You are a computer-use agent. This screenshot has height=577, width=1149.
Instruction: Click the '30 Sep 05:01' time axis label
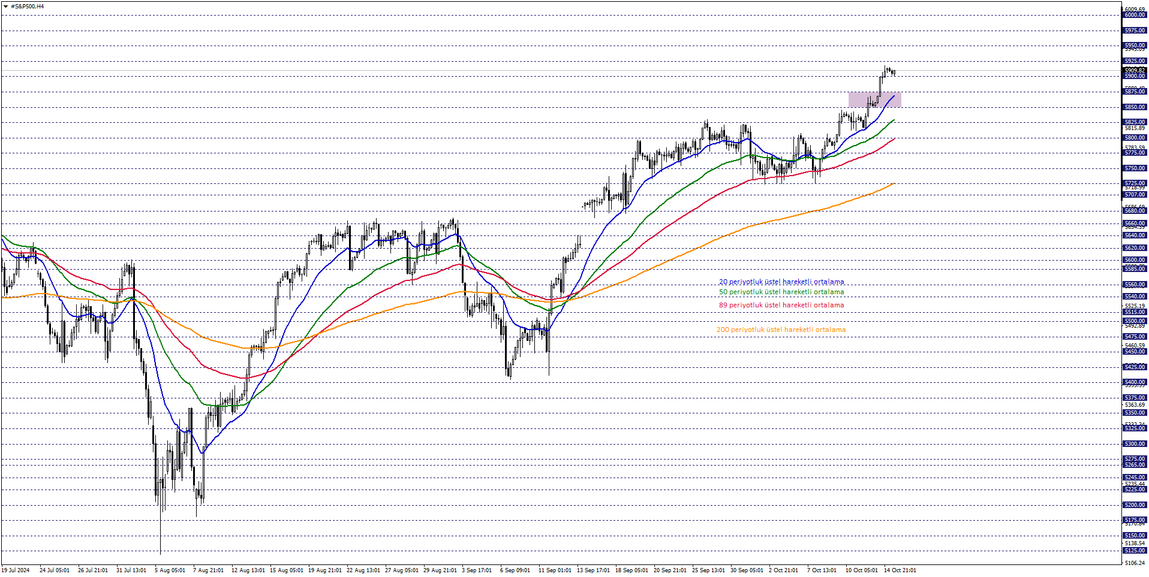(x=747, y=570)
